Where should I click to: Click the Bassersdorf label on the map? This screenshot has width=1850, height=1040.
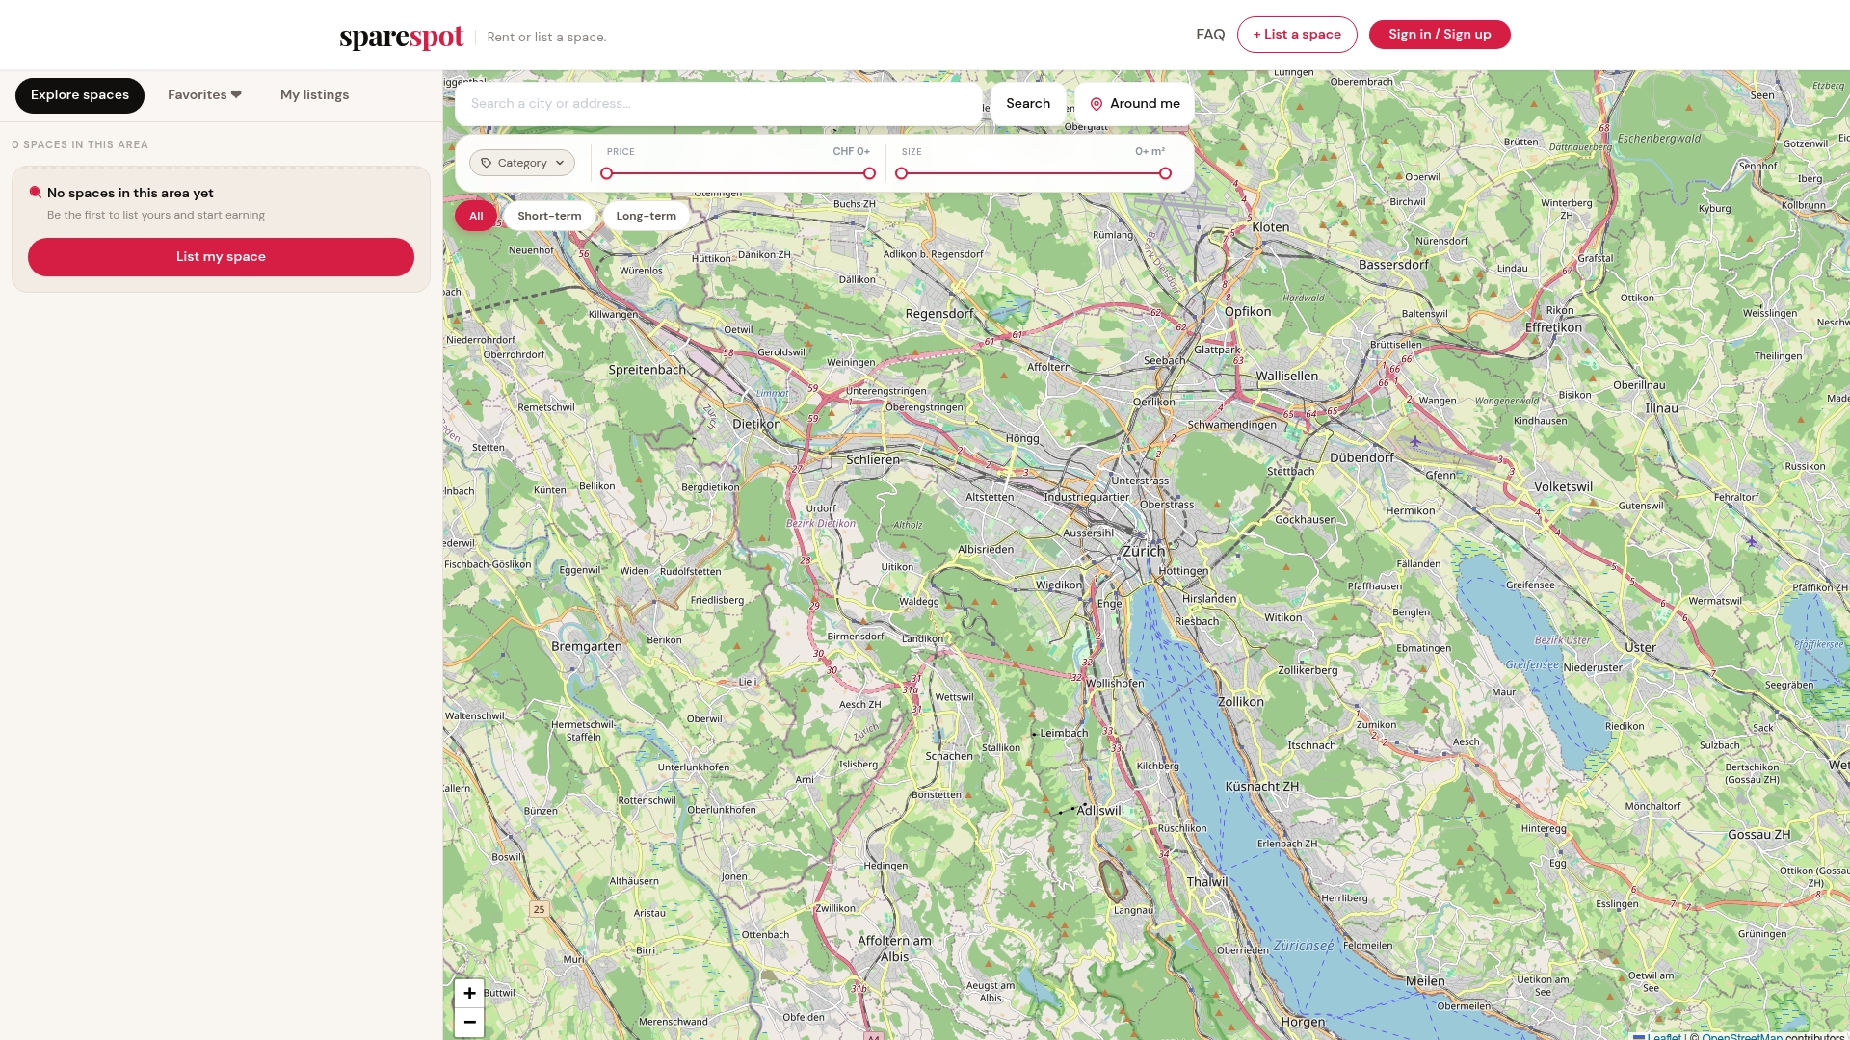click(1393, 265)
